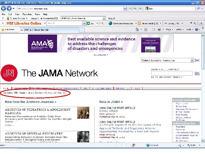
Task: Open the Page command bar menu
Action: (x=169, y=30)
